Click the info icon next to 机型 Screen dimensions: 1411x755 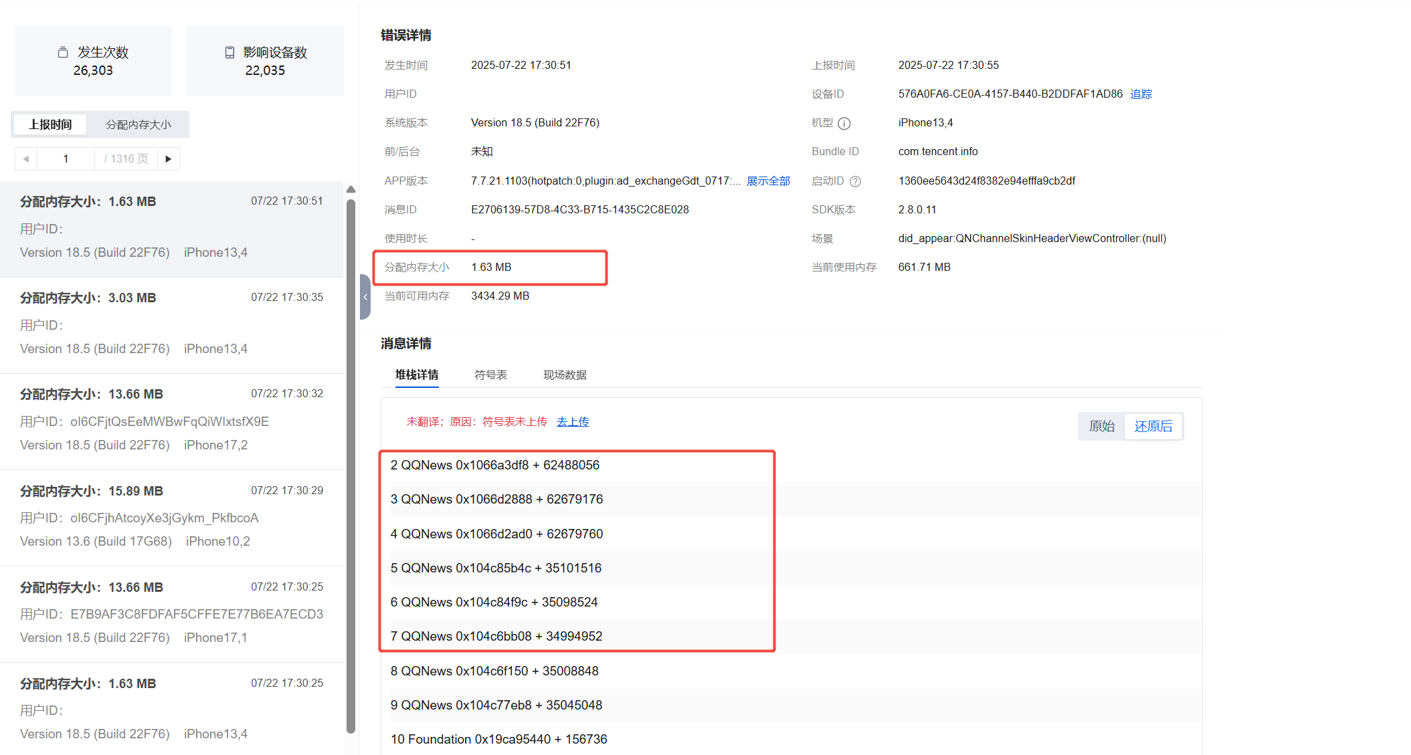pos(844,123)
